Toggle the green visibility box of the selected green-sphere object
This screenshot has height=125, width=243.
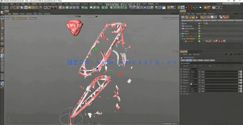pyautogui.click(x=199, y=36)
